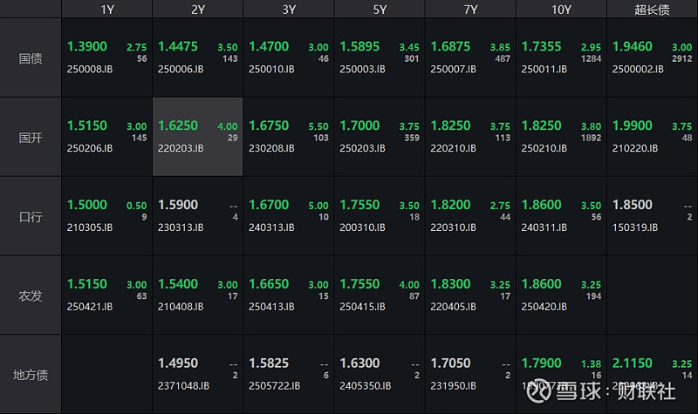Open bond 250008.IB quote cell

(x=106, y=58)
